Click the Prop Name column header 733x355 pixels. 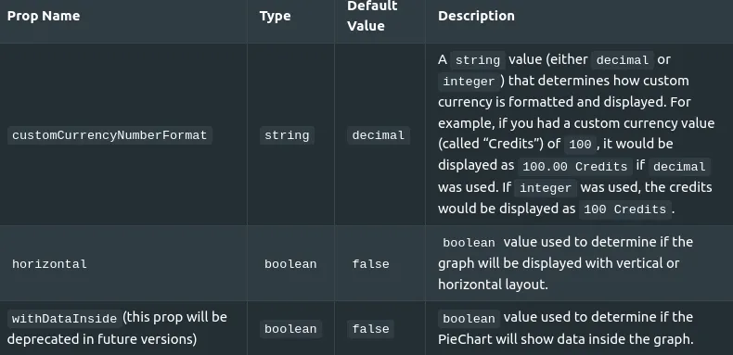[x=44, y=16]
